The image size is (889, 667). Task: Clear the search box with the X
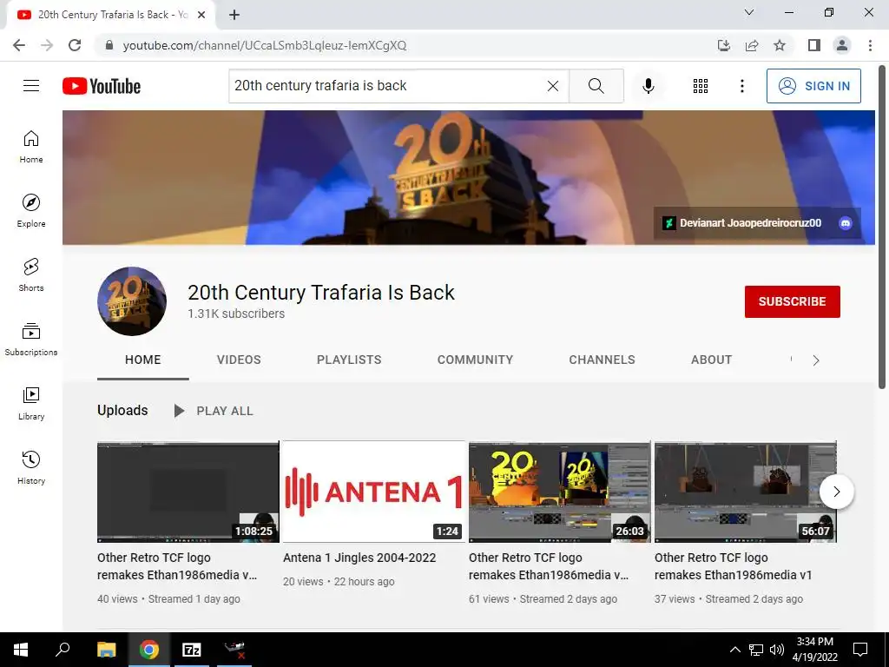[x=553, y=86]
